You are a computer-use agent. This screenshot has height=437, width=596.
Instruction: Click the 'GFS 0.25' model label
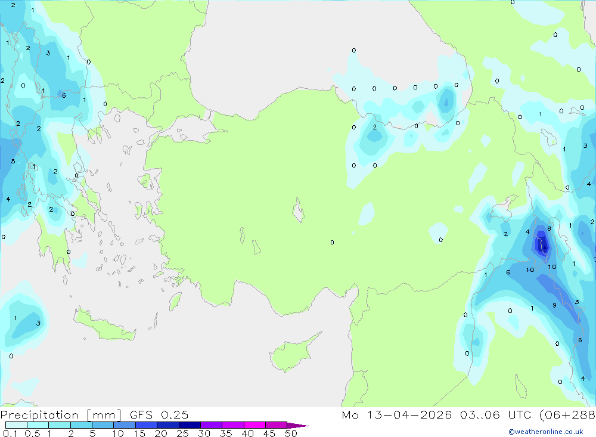coord(159,415)
